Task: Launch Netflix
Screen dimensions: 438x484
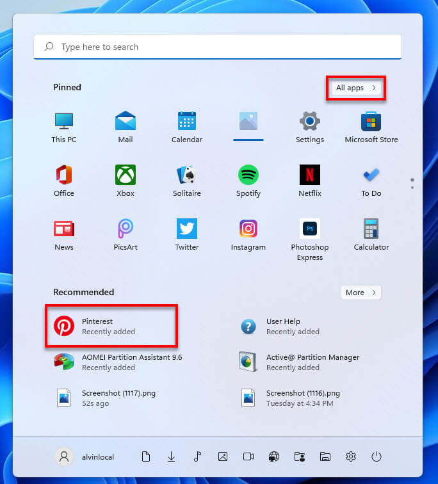Action: 309,181
